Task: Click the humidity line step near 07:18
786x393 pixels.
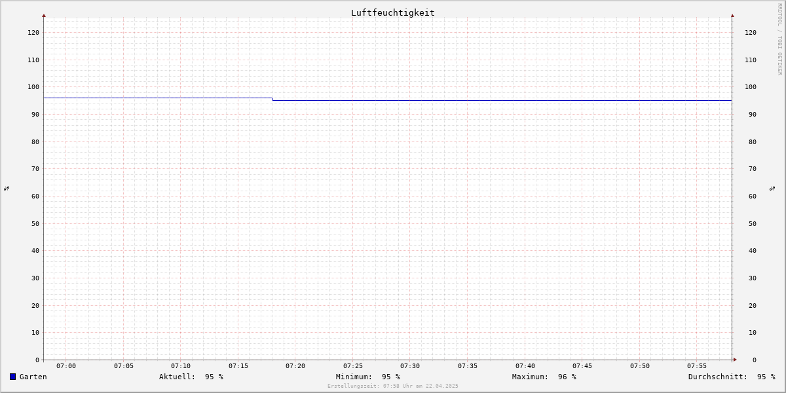Action: [x=272, y=99]
